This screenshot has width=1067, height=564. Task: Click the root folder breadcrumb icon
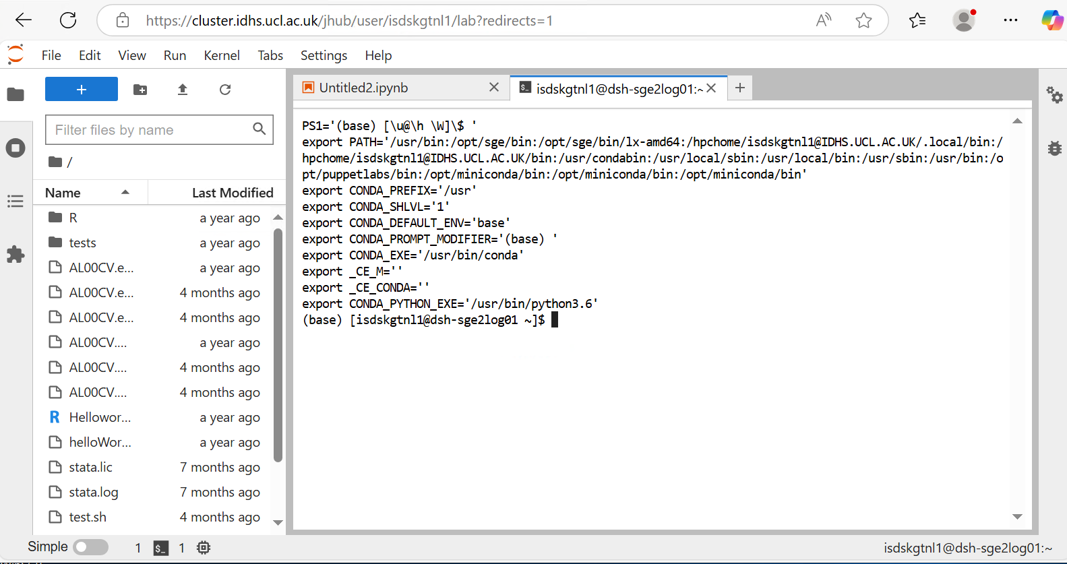(x=56, y=162)
